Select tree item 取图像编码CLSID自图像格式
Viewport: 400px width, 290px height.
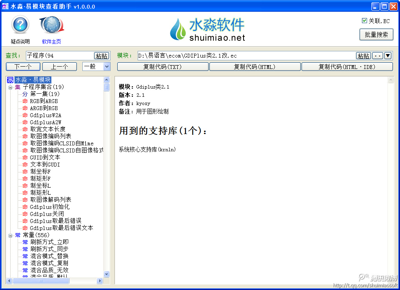[x=67, y=150]
